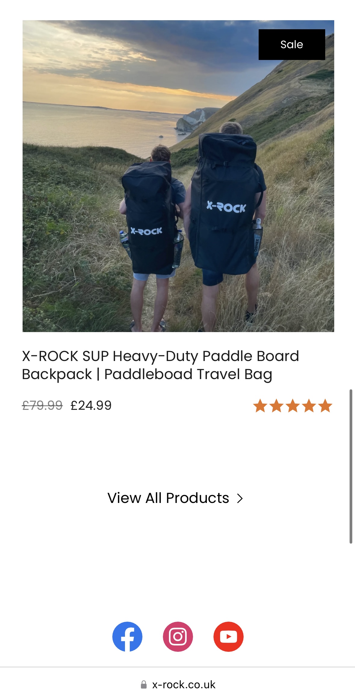
Task: Open the Paddle Board Backpack product title
Action: 160,365
